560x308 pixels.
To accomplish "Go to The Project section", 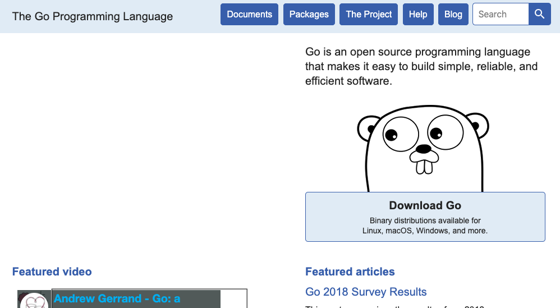I will [369, 14].
